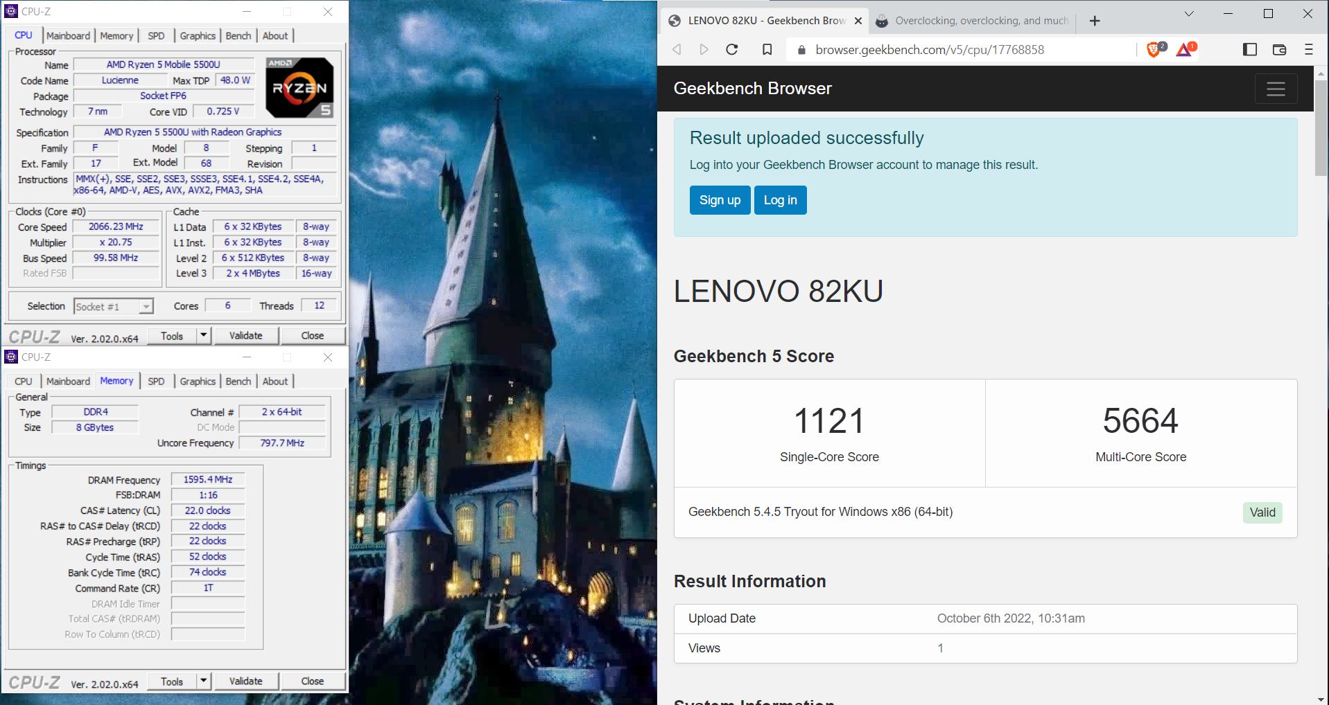
Task: Open a new browser tab
Action: click(1095, 21)
